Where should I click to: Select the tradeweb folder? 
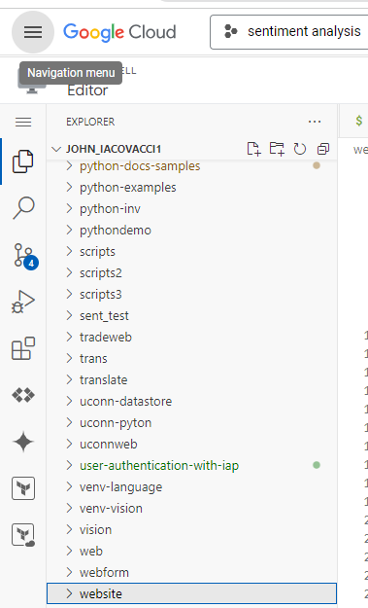tap(192, 337)
